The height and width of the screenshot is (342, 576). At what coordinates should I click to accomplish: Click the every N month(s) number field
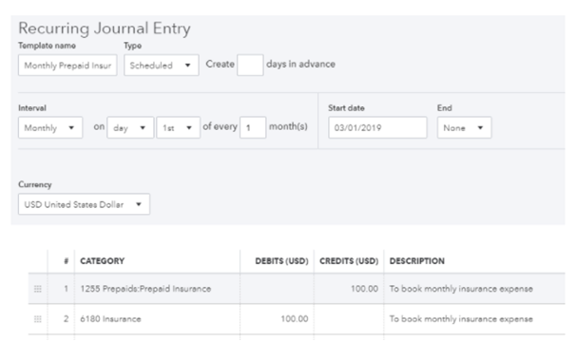[253, 127]
